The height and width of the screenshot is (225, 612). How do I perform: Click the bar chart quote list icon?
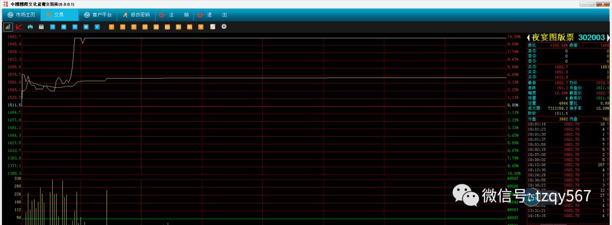(x=8, y=27)
